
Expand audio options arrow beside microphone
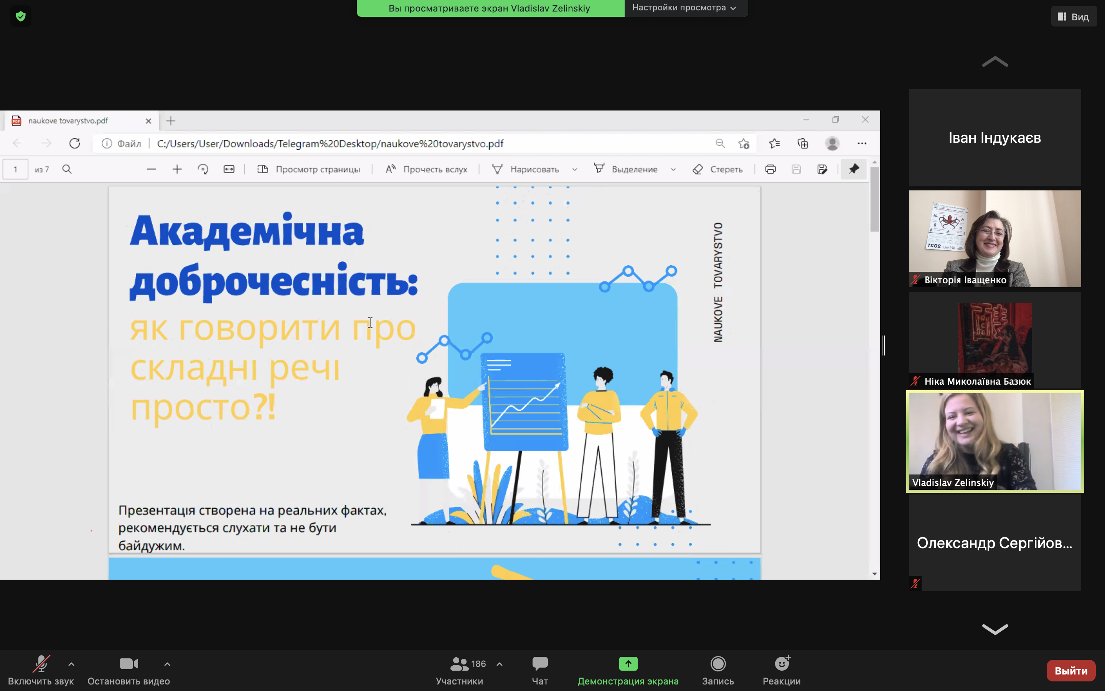71,664
